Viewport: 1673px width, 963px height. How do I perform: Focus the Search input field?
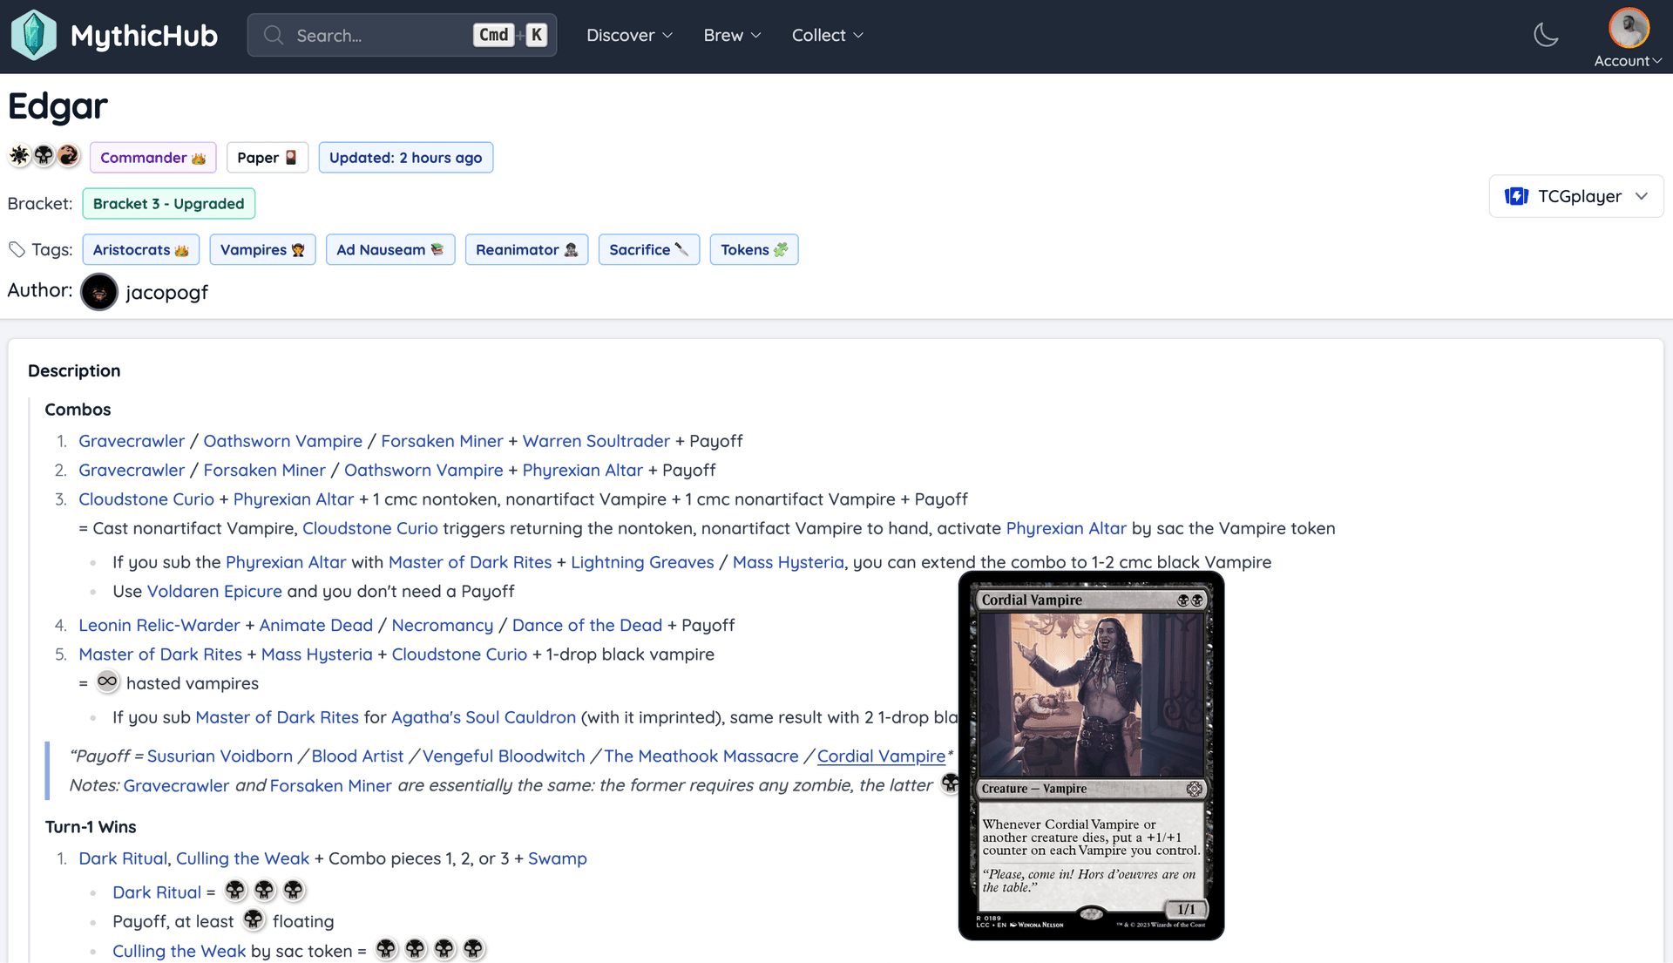coord(402,35)
